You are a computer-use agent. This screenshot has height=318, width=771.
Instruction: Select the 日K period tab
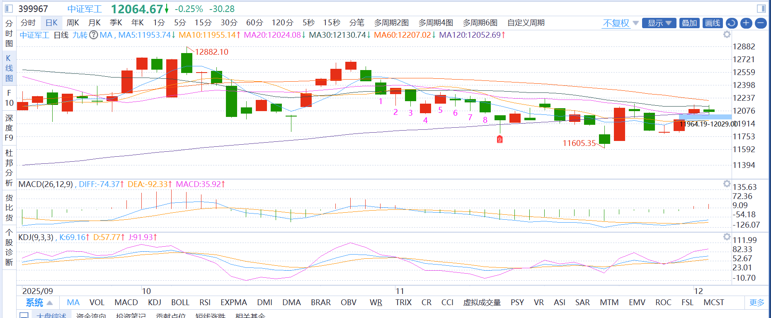point(52,23)
